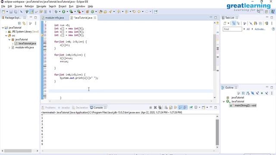276x155 pixels.
Task: Click the New file toolbar icon
Action: (x=3, y=12)
